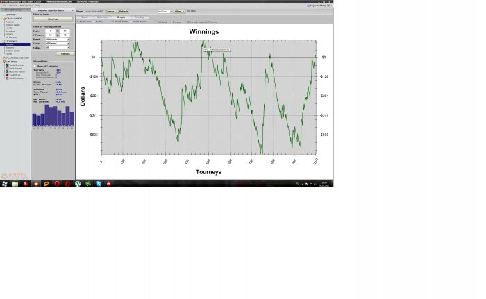Viewport: 486px width, 299px height.
Task: Open Hands under Tourney
Action: coord(9,54)
